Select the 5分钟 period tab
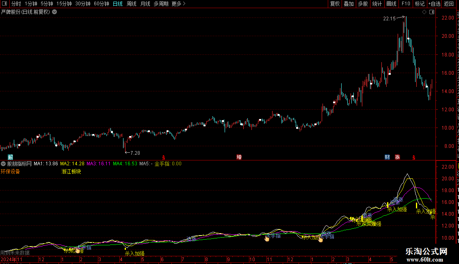 (47, 4)
